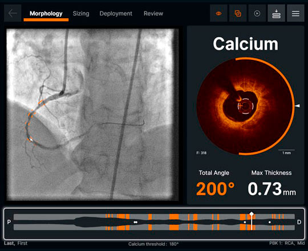Click the white marker on the angiogram vessel

[x=31, y=140]
